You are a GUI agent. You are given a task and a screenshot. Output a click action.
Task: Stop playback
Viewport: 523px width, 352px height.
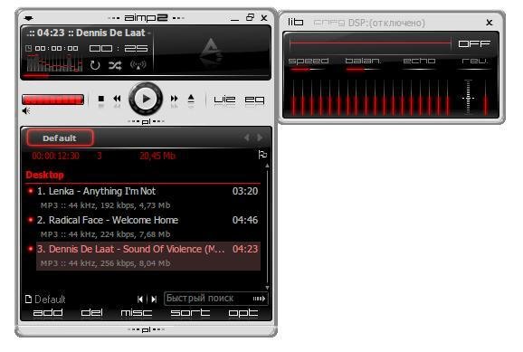pyautogui.click(x=101, y=99)
